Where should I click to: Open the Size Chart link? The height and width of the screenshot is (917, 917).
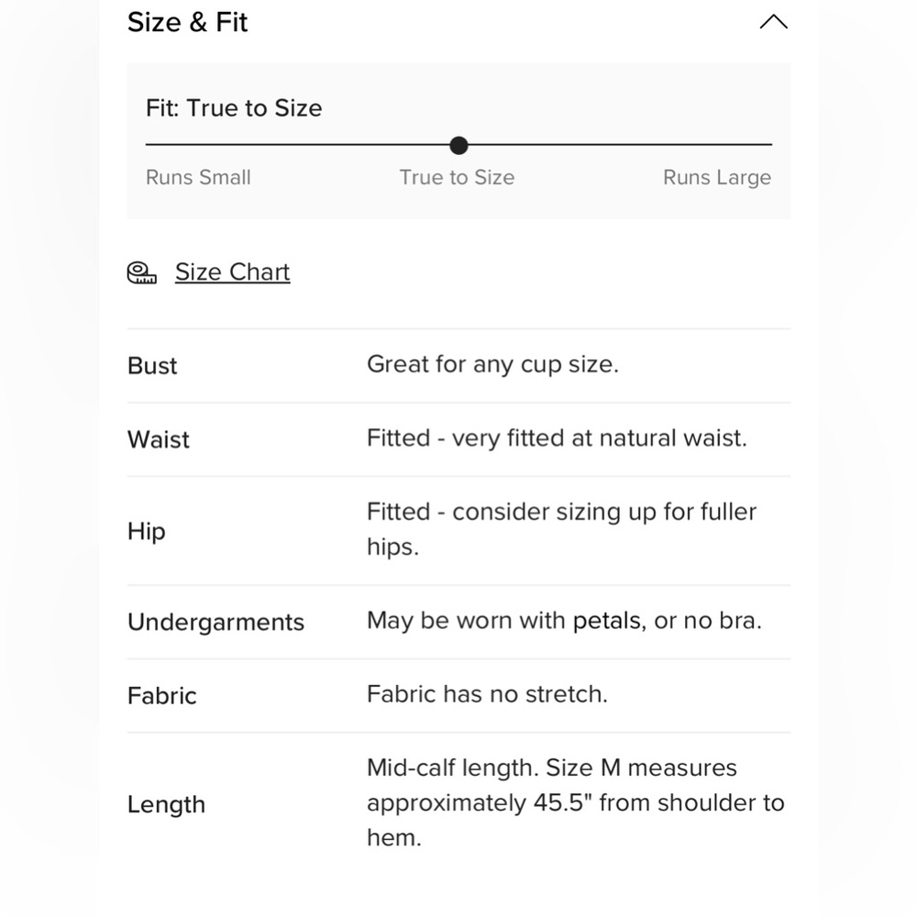click(232, 272)
